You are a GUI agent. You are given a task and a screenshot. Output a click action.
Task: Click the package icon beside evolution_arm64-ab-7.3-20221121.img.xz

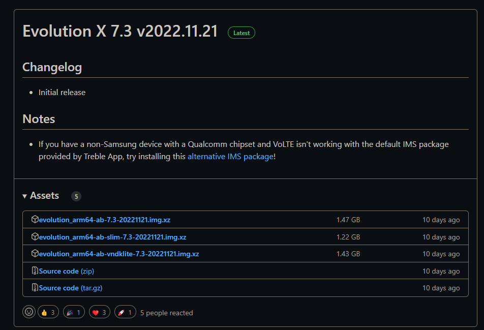(35, 220)
